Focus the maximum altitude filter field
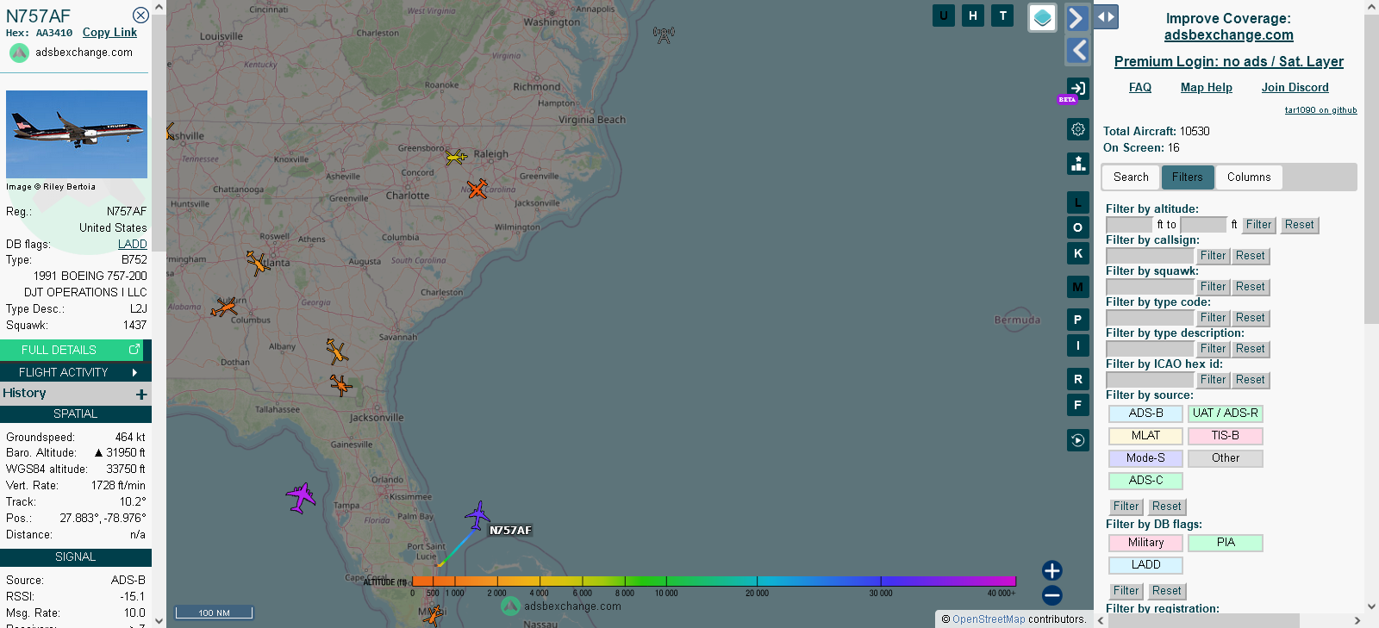Screen dimensions: 1379x628 [1203, 225]
